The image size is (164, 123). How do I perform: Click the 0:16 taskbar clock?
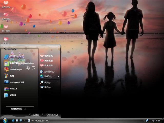[158, 121]
